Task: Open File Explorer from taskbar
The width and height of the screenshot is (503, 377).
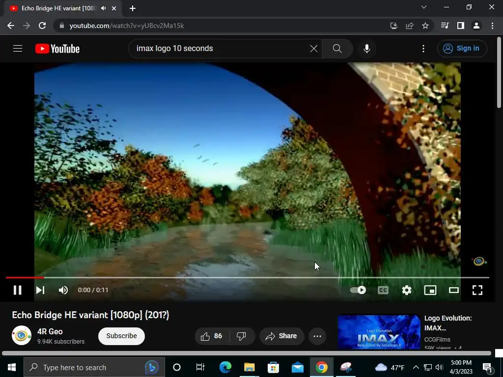Action: (x=249, y=367)
